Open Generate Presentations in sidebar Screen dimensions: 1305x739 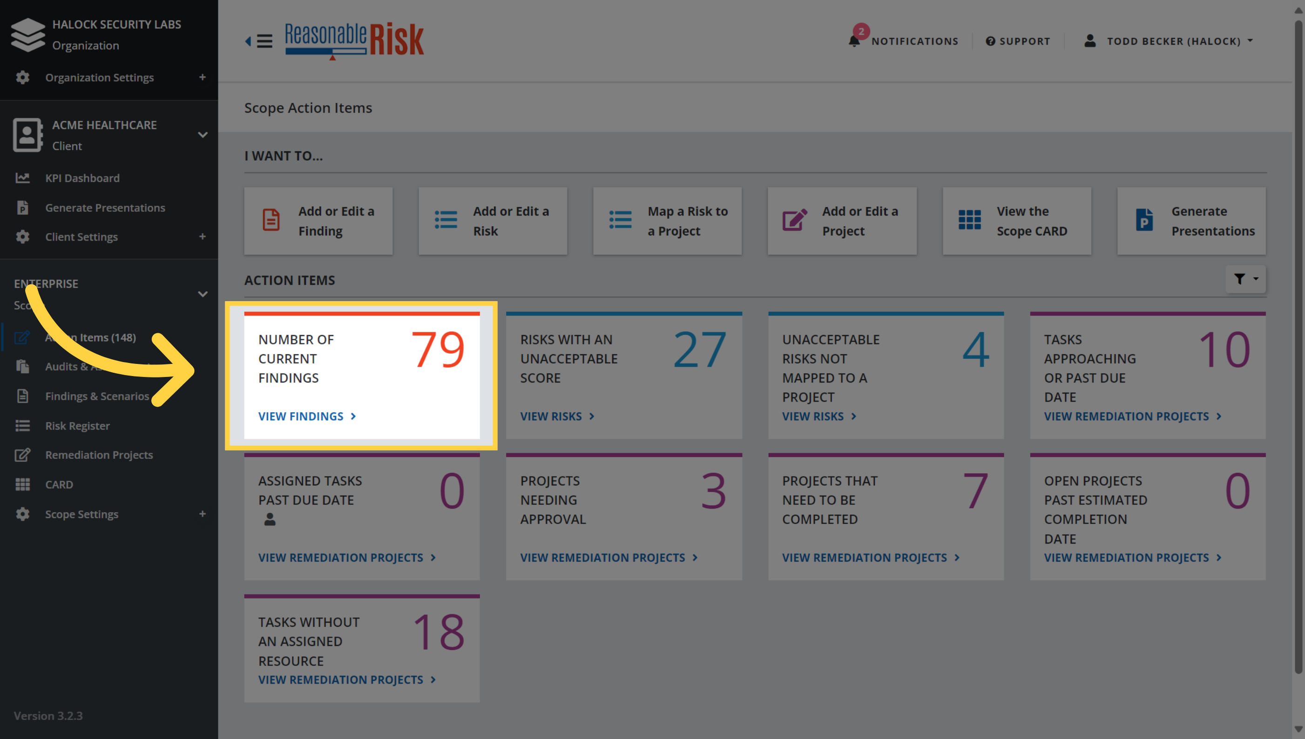pos(105,208)
